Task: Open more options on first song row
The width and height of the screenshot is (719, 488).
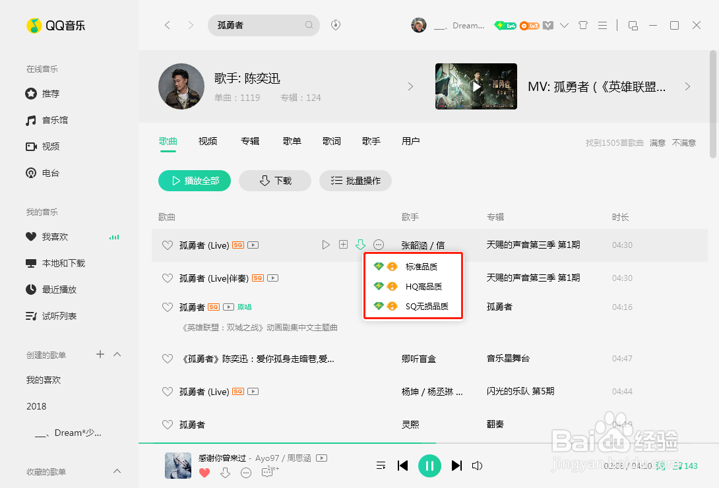Action: pyautogui.click(x=379, y=245)
